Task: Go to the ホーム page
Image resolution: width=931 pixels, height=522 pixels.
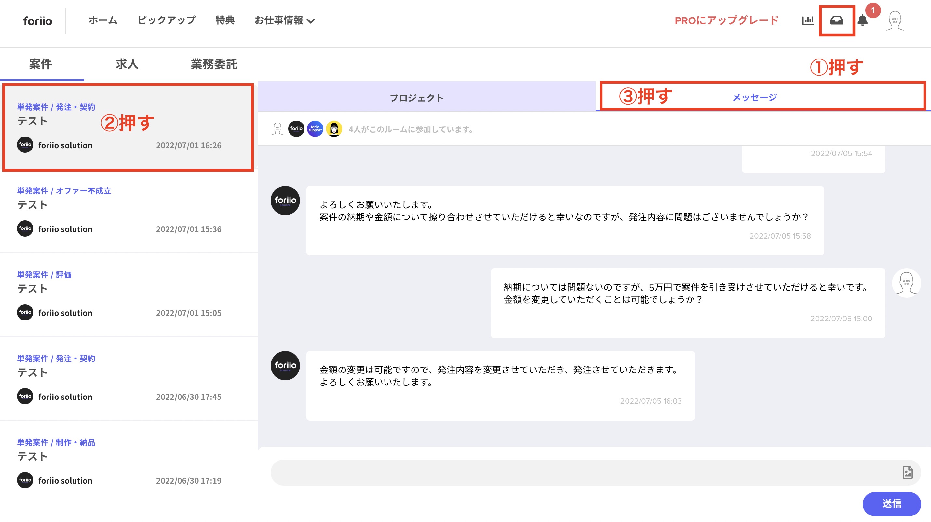Action: click(x=103, y=20)
